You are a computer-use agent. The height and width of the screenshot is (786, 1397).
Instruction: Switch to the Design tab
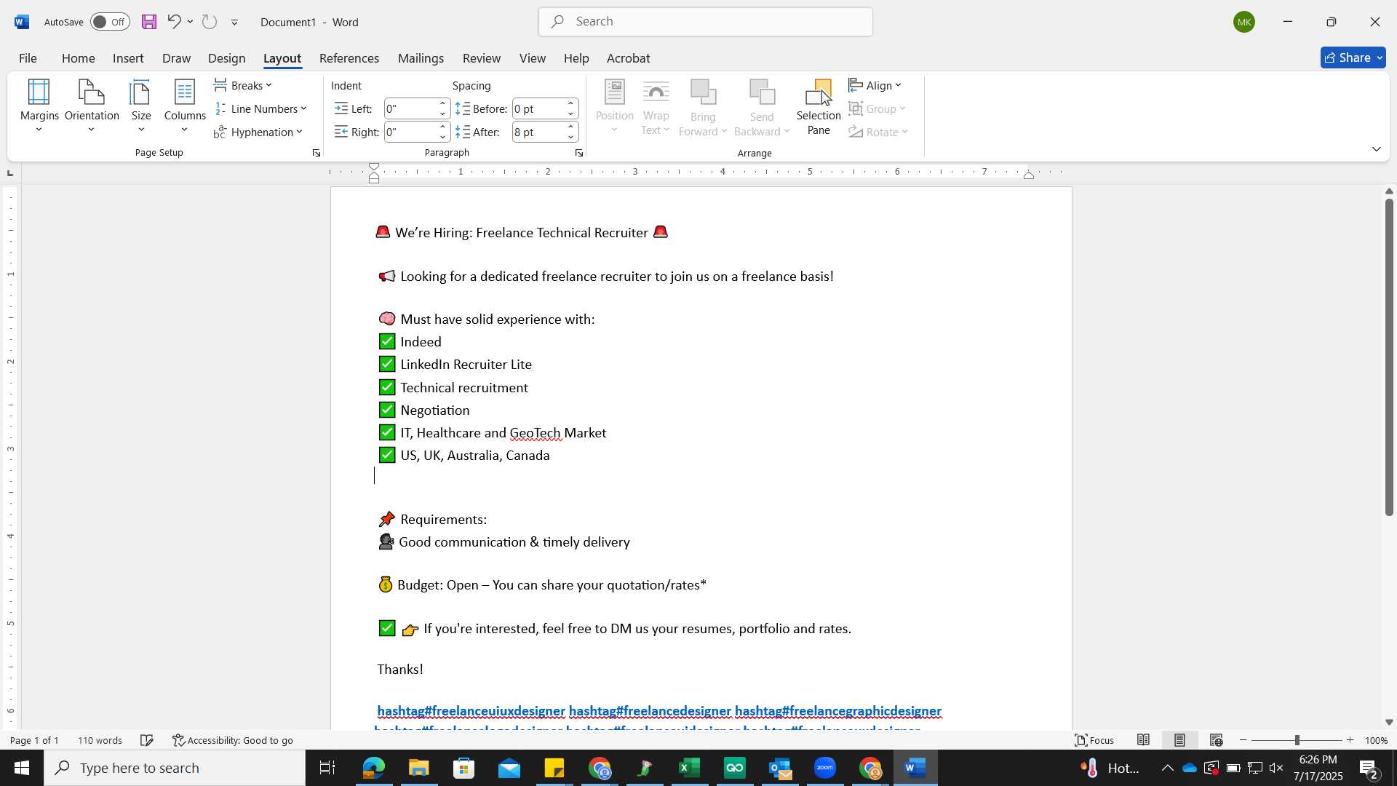click(226, 58)
